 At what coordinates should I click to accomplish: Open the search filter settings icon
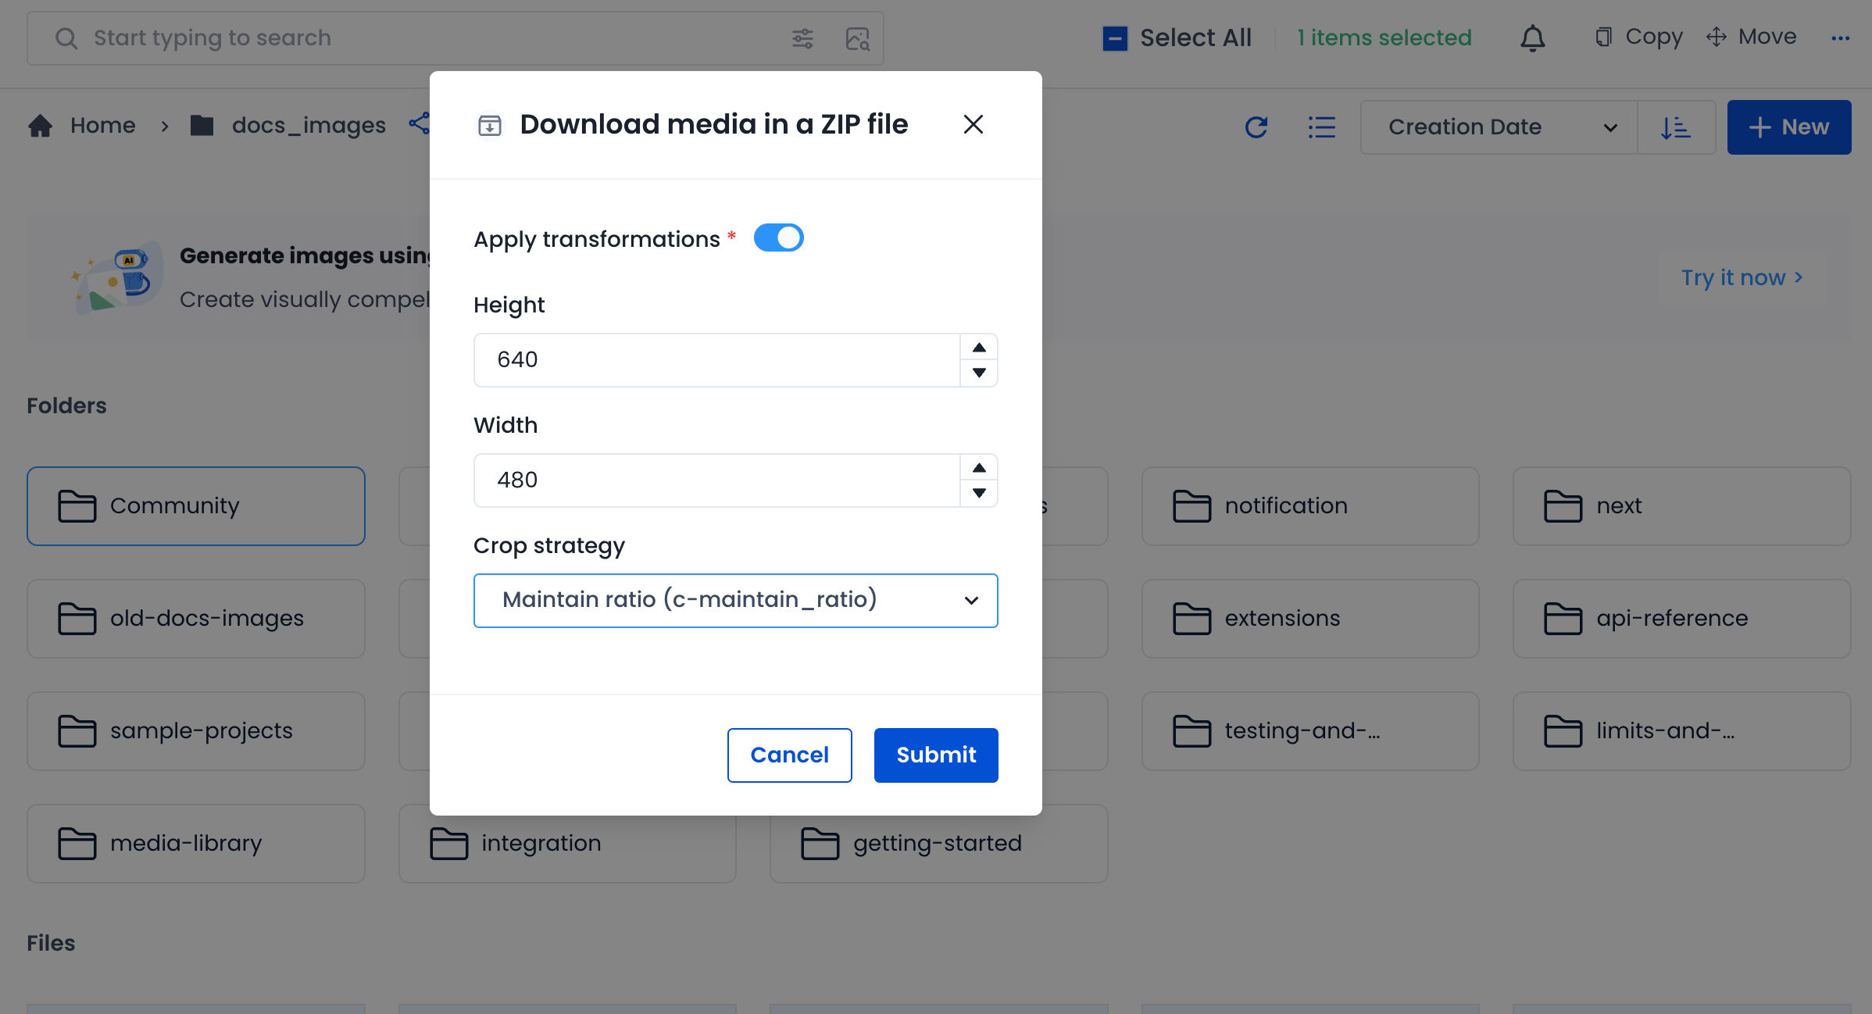(x=802, y=38)
